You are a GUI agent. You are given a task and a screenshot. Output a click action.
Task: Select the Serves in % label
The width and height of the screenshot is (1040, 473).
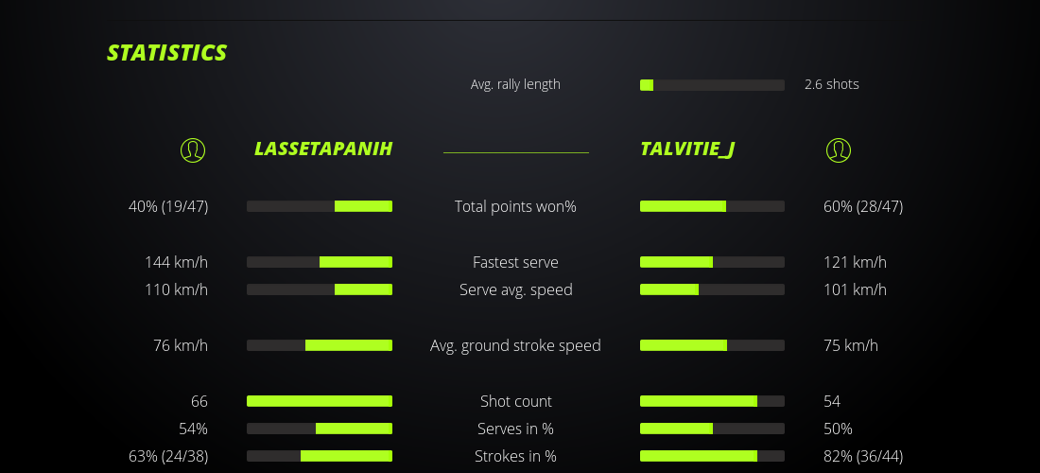coord(515,429)
